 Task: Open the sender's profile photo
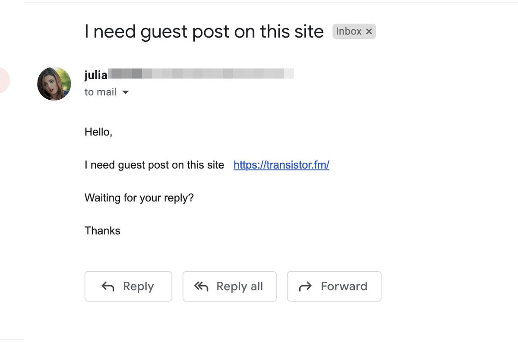point(54,84)
